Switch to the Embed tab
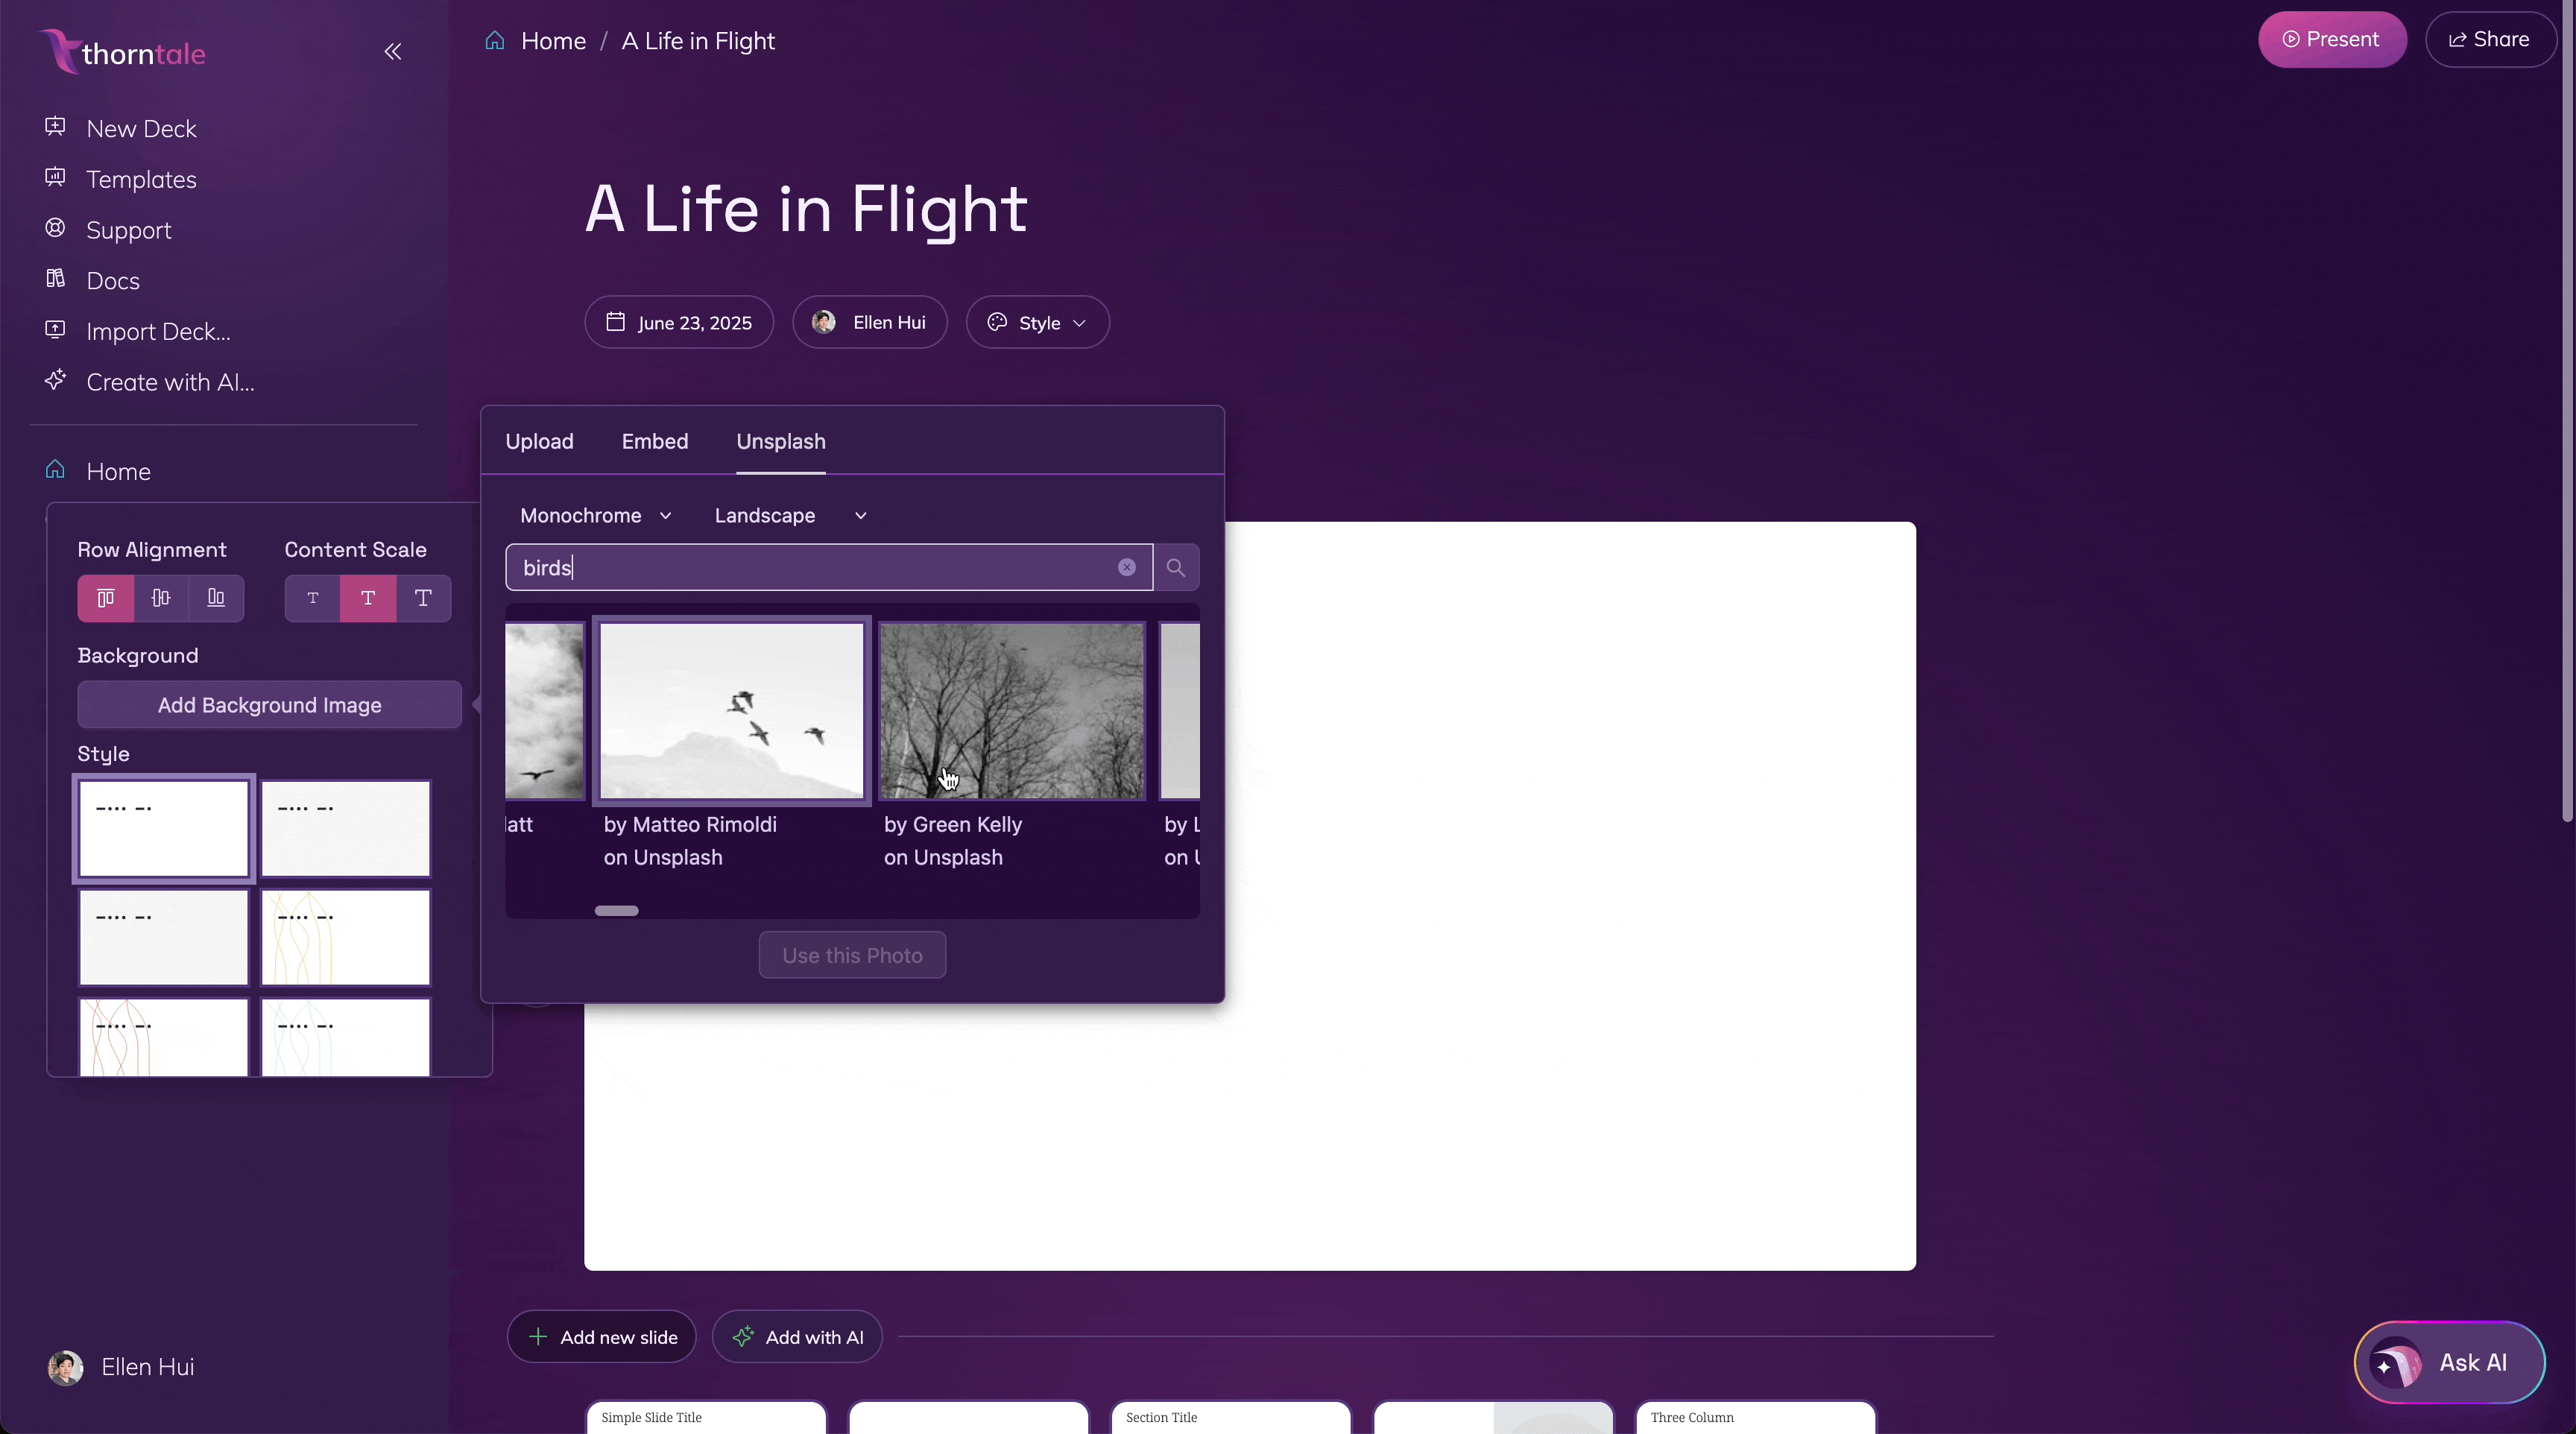This screenshot has width=2576, height=1434. coord(655,441)
